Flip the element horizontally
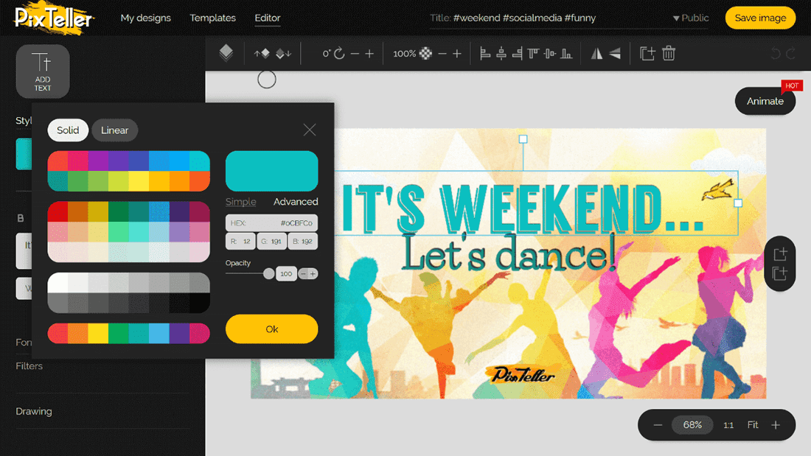 coord(597,53)
